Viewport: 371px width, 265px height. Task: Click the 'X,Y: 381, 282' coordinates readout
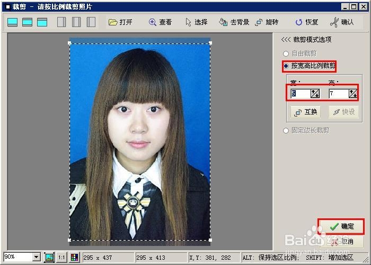(210, 258)
